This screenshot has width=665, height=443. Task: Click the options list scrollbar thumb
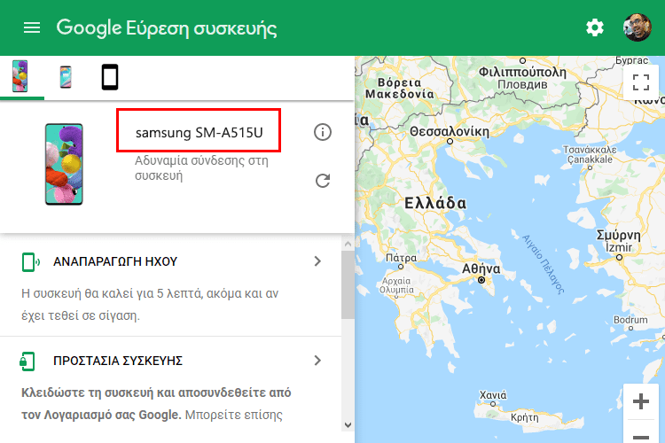[348, 284]
